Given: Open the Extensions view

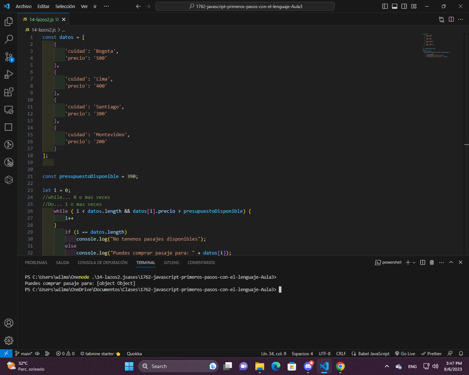Looking at the screenshot, I should [9, 92].
